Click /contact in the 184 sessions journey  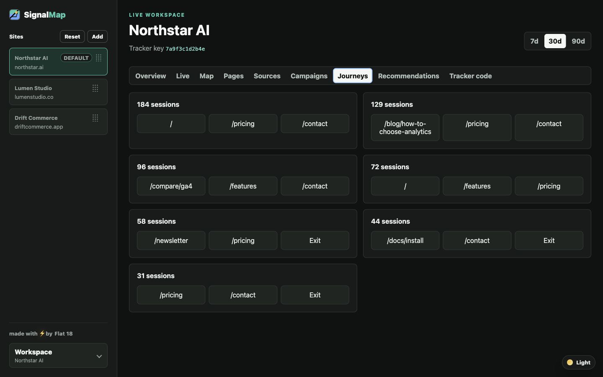[315, 124]
